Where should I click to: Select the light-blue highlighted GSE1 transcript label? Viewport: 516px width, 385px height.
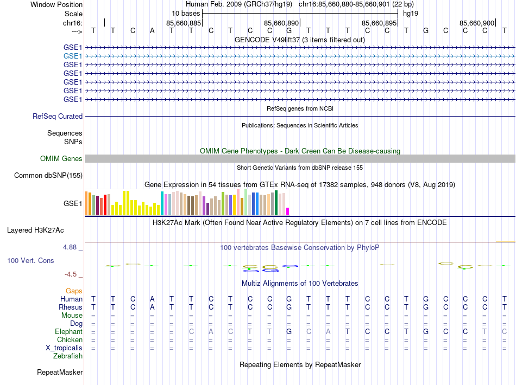click(x=73, y=56)
